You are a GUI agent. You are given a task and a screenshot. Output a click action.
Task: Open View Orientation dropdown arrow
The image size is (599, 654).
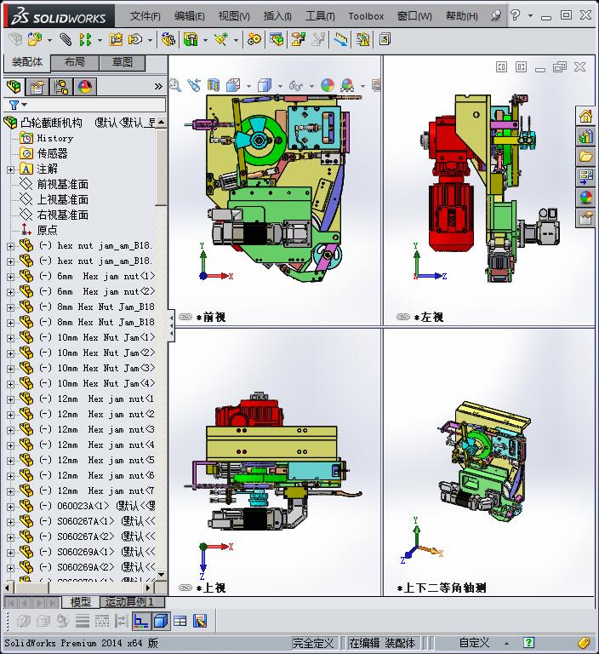click(248, 86)
